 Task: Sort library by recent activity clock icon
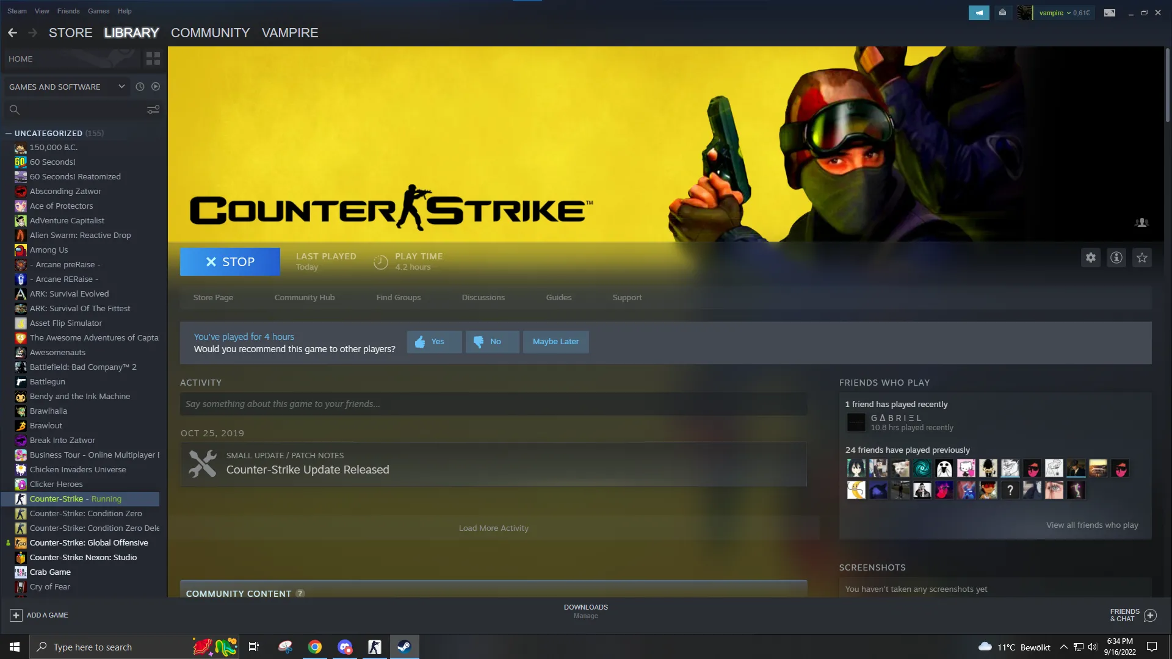point(140,87)
